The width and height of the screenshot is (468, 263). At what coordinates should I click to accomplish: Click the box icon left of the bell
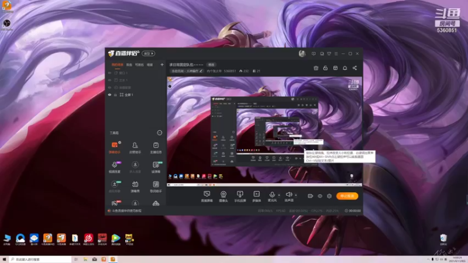tap(335, 68)
